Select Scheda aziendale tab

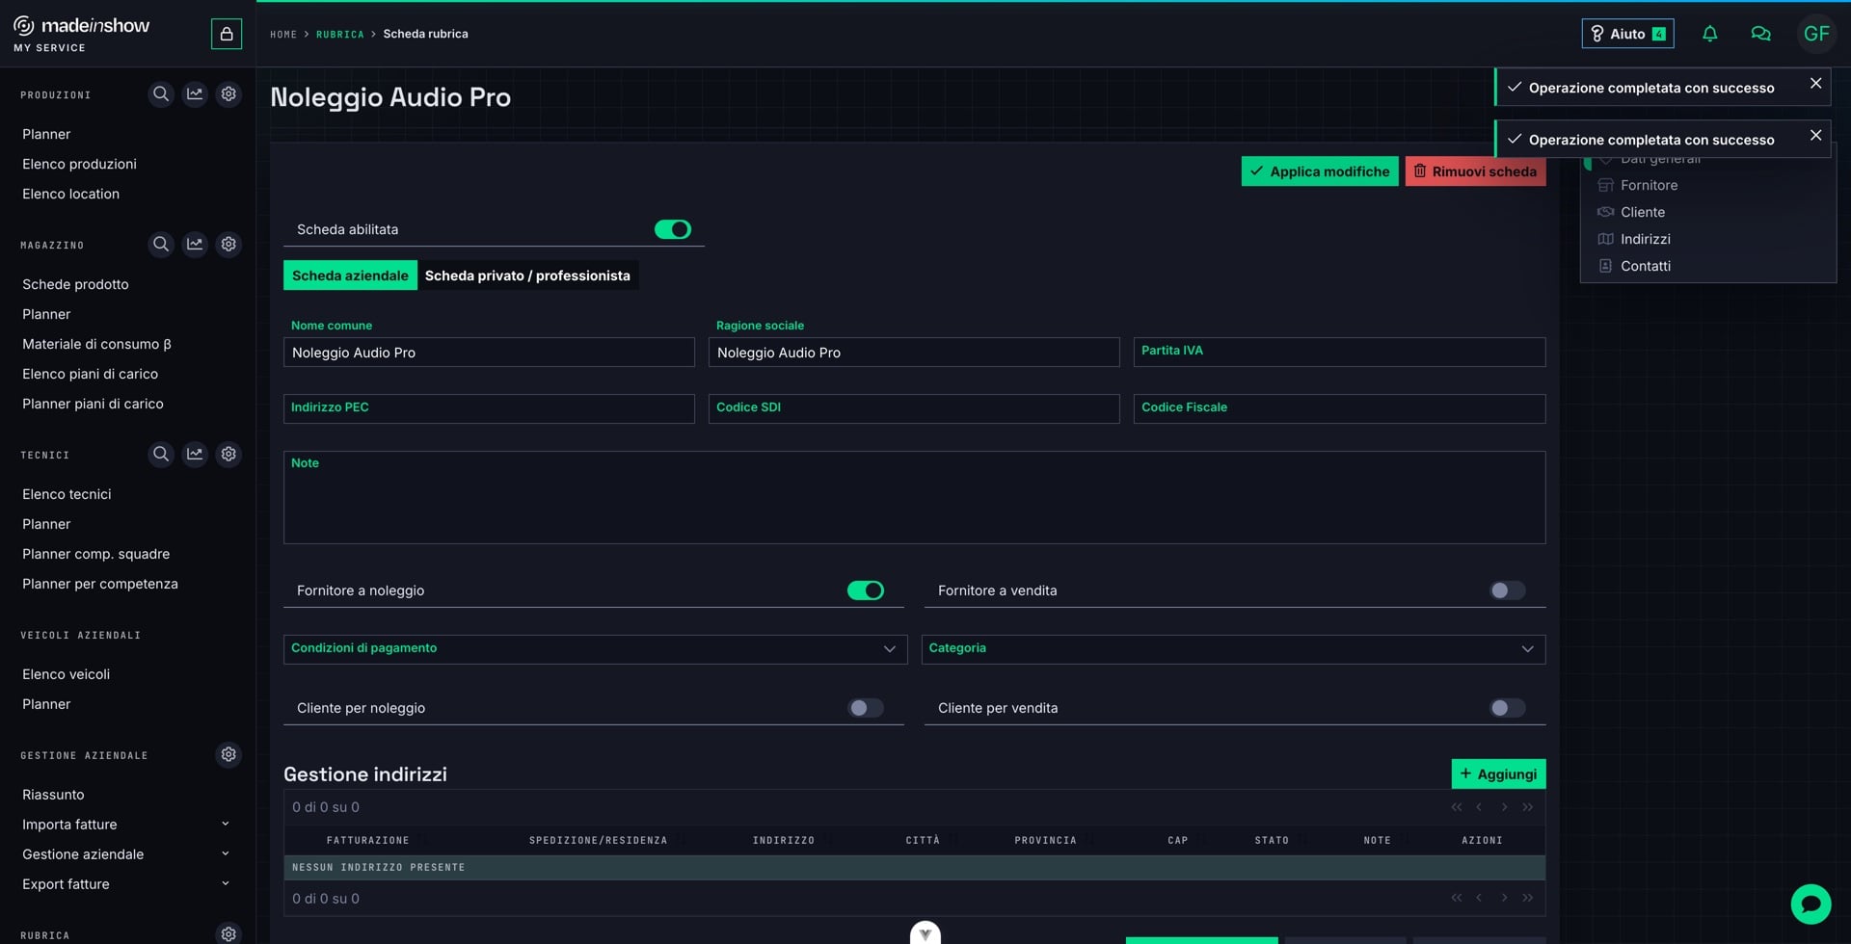350,275
